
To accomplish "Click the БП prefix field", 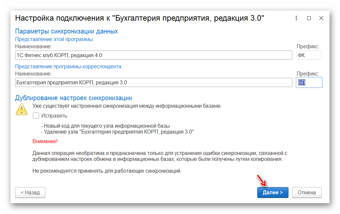I will tap(309, 83).
